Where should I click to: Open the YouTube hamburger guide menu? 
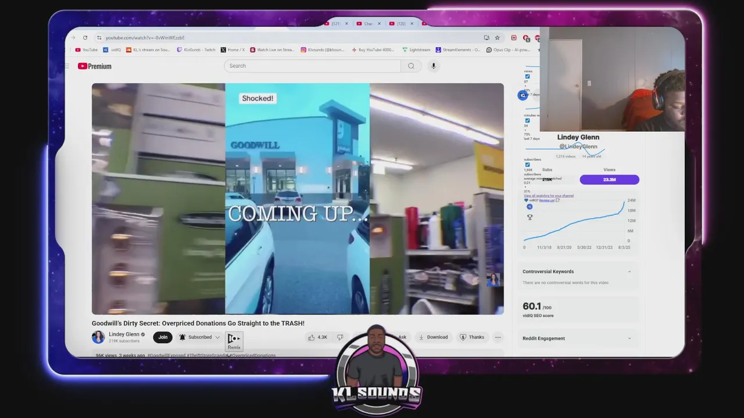point(67,66)
